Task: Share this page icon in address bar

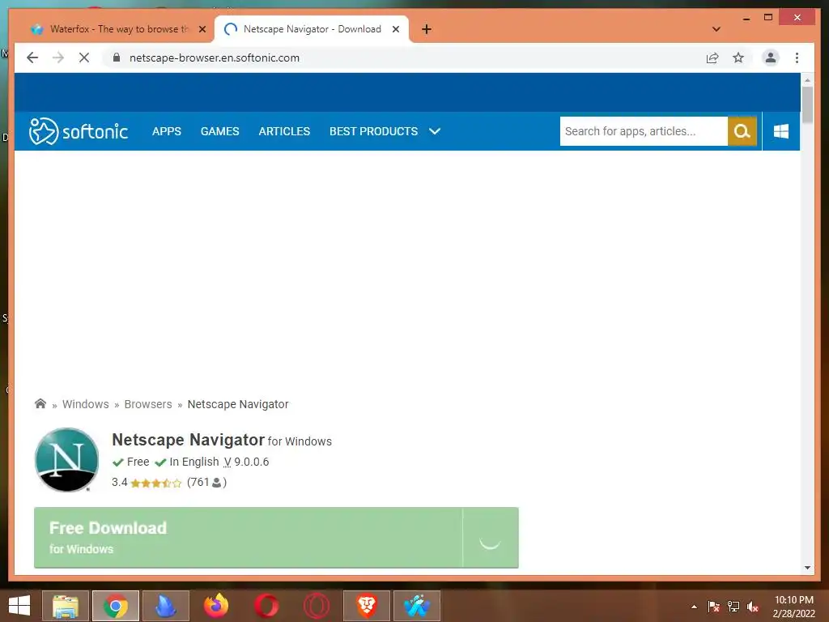Action: (712, 58)
